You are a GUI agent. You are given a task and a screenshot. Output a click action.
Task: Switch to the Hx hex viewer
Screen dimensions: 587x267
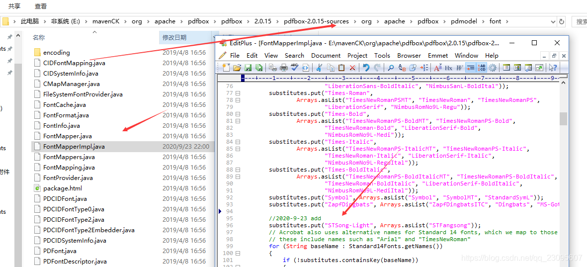tap(448, 68)
